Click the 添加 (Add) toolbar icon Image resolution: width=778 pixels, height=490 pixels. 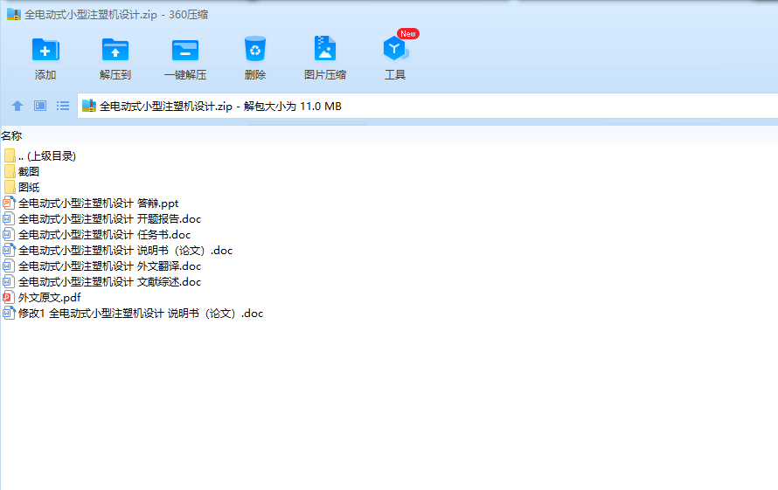[45, 50]
